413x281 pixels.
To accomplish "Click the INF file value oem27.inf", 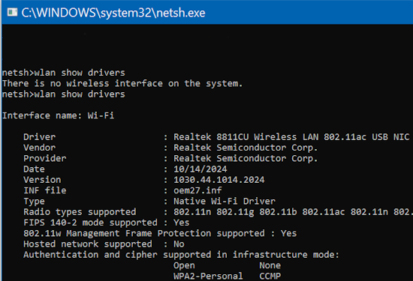I will (x=197, y=190).
